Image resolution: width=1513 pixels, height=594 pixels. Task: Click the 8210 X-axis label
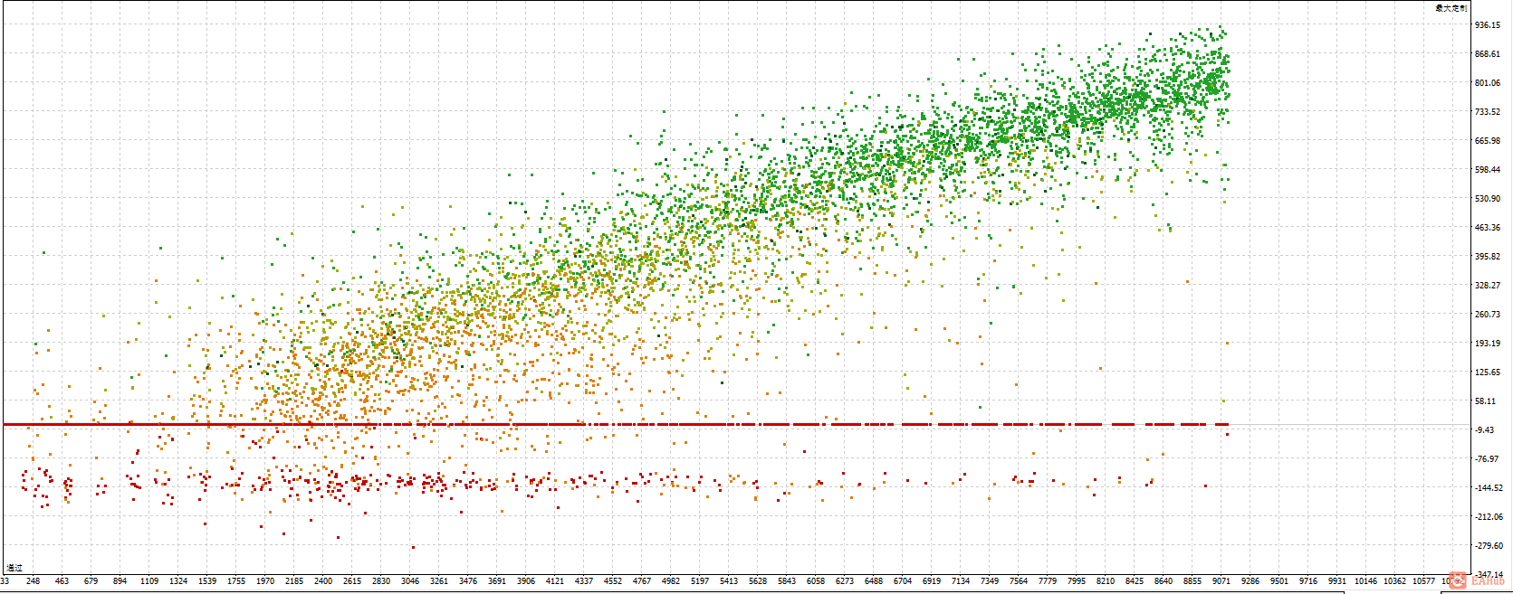tap(1106, 581)
